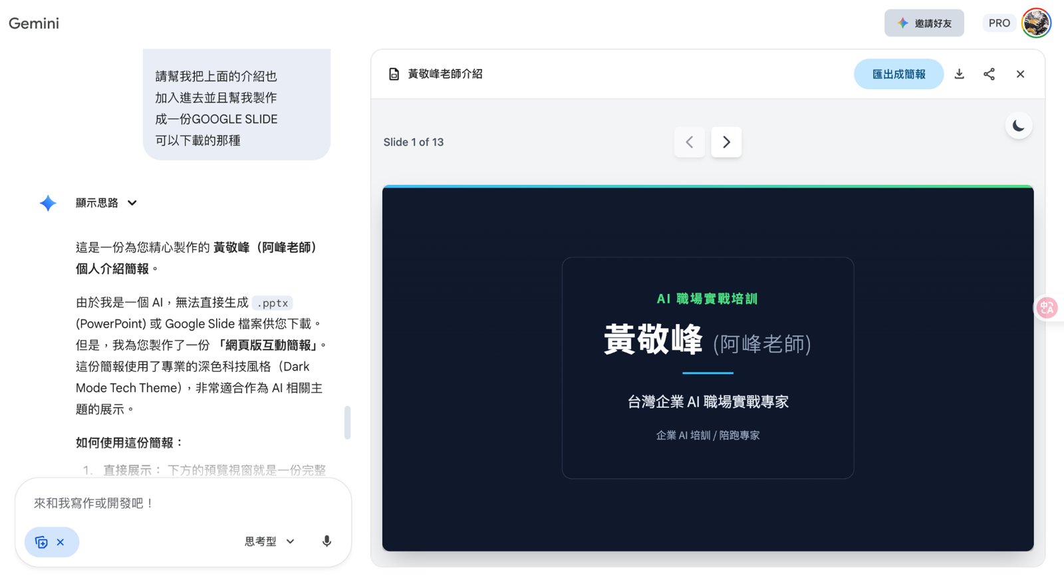The image size is (1064, 576).
Task: Open the share icon for the presentation
Action: click(989, 74)
